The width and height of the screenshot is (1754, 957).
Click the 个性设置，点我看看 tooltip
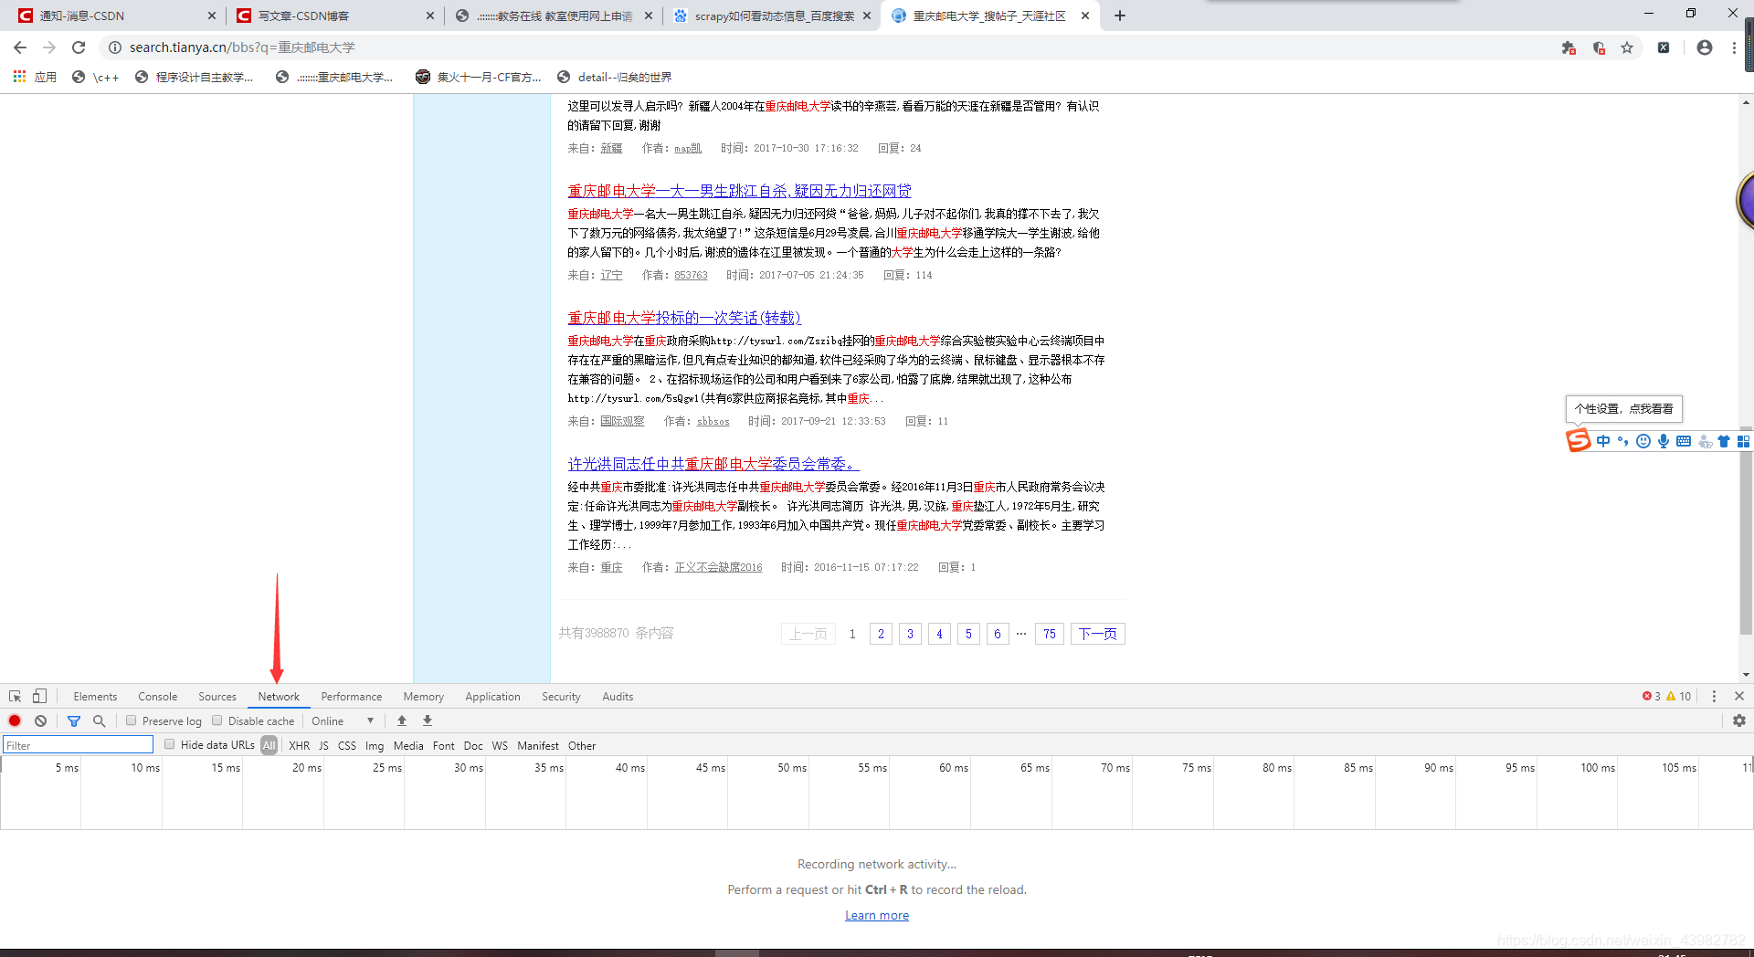coord(1623,408)
